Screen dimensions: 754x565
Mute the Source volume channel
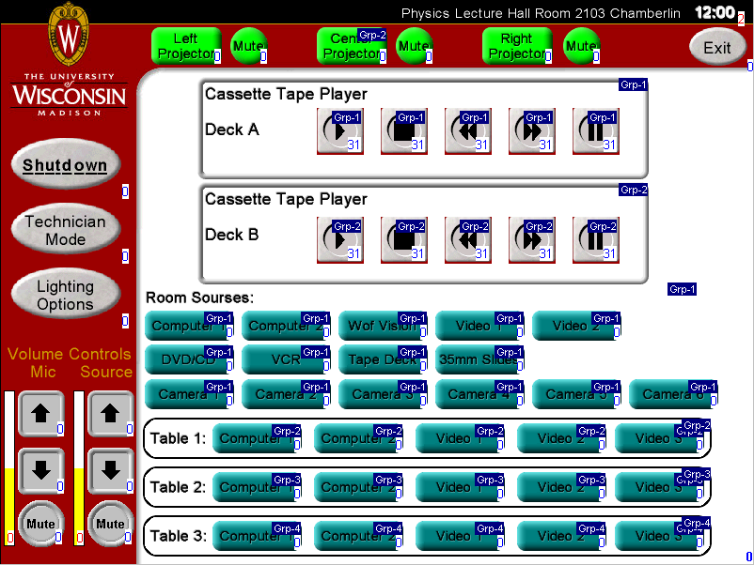tap(110, 524)
